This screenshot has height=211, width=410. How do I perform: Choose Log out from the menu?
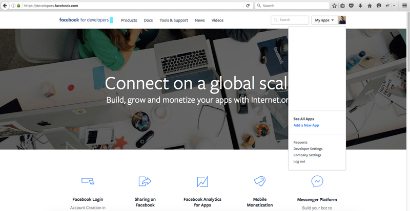299,161
